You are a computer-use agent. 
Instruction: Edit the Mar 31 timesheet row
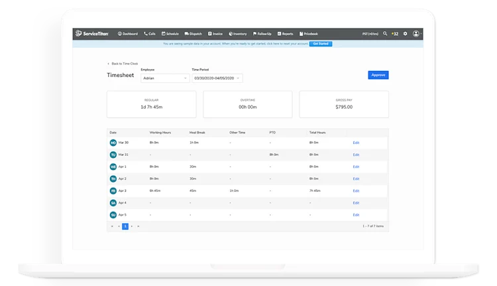356,155
